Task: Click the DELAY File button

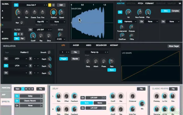Action: (141, 89)
